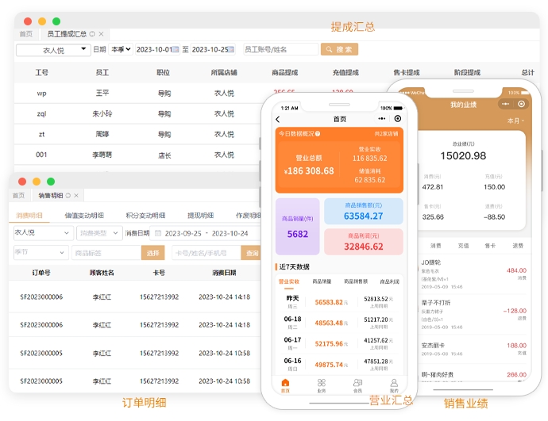
Task: Click the end date 2023-10-25 field
Action: pos(213,49)
